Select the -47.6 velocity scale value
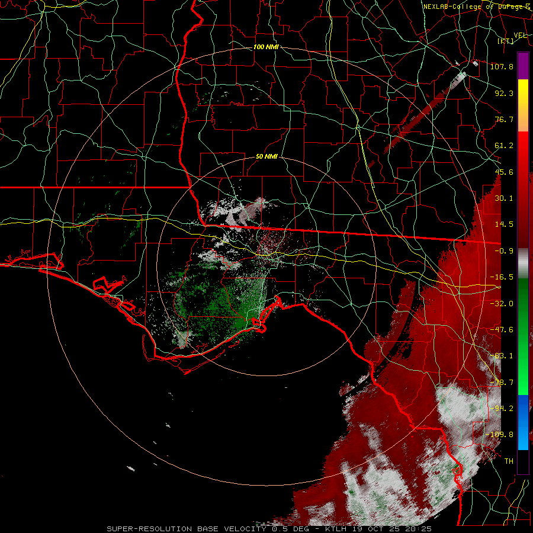This screenshot has width=533, height=533. [502, 330]
